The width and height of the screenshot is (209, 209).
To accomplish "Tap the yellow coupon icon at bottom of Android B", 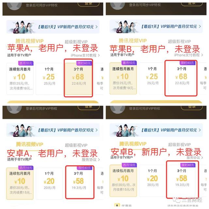I will (117, 205).
